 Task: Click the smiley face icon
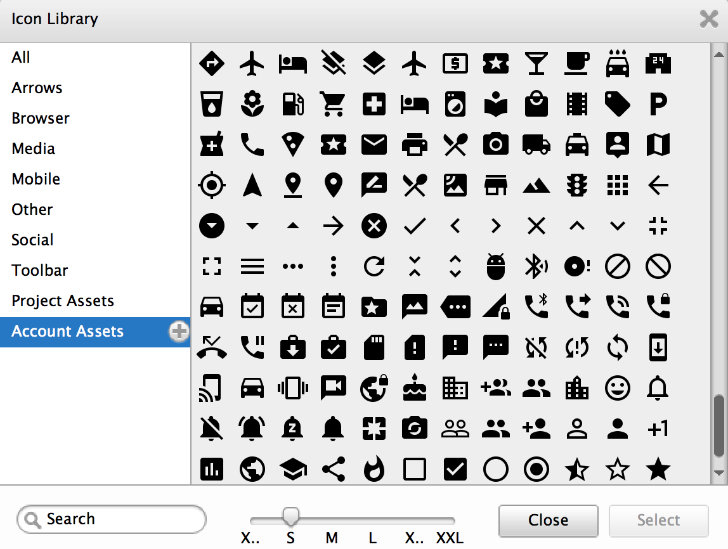[617, 388]
